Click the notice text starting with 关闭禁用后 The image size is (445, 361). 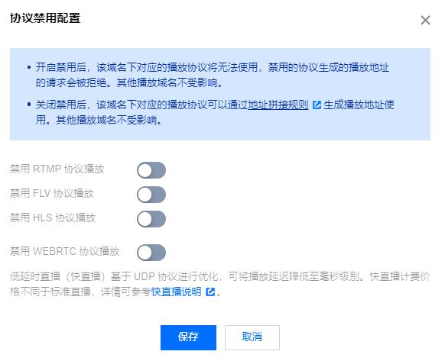point(215,112)
